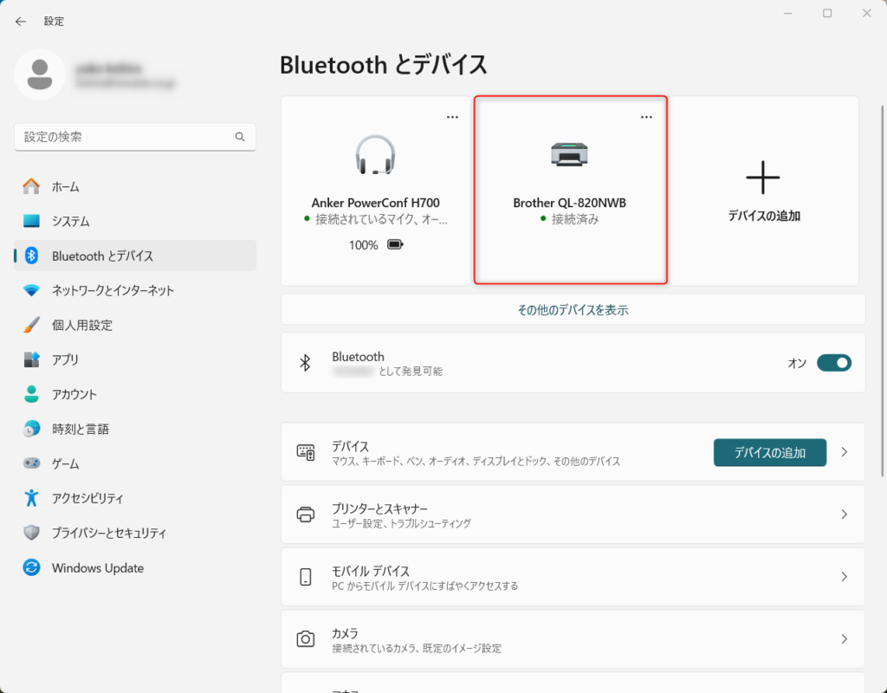
Task: Click the Anker PowerConf H700 headset icon
Action: point(375,155)
